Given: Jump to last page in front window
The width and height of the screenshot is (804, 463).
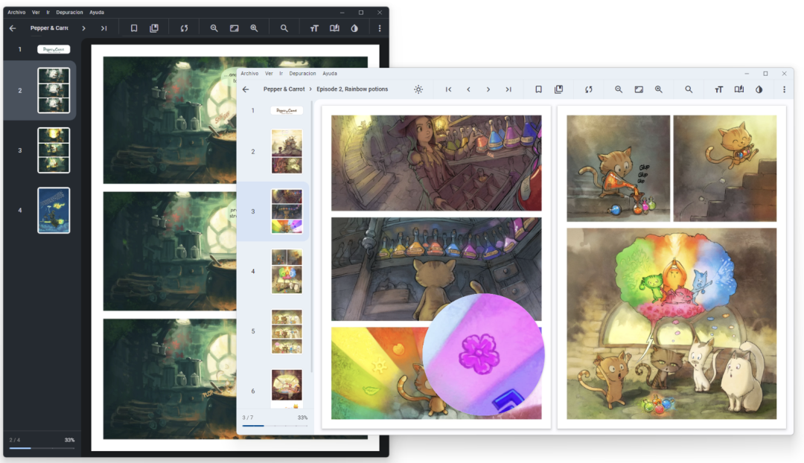Looking at the screenshot, I should pos(508,89).
